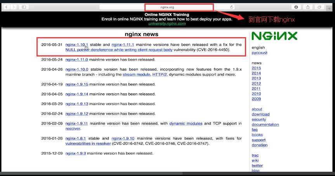Go to the download page
Screen dimensions: 335x176
click(260, 114)
